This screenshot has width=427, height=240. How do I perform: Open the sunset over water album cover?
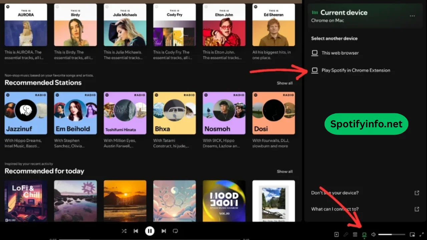[x=125, y=201]
